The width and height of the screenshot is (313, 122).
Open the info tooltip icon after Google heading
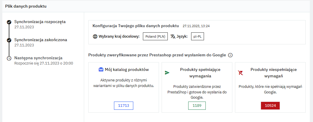[x=230, y=55]
